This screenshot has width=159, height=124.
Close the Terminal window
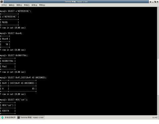coord(157,2)
